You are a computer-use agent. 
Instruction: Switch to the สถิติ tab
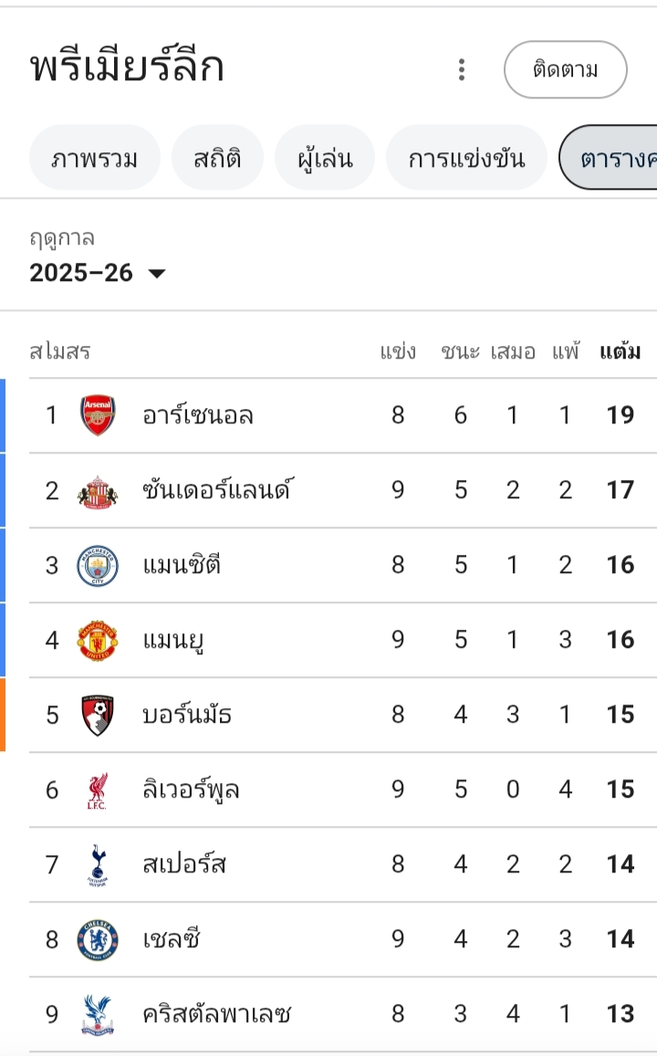(x=217, y=158)
